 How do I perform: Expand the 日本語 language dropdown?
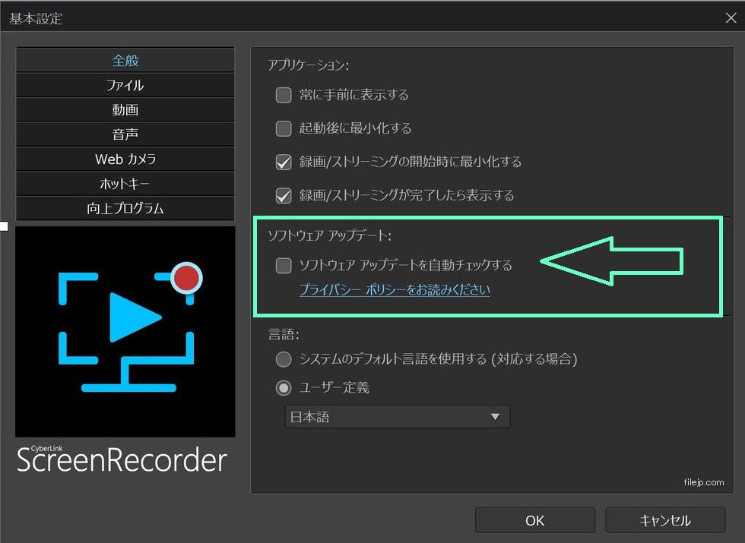397,417
